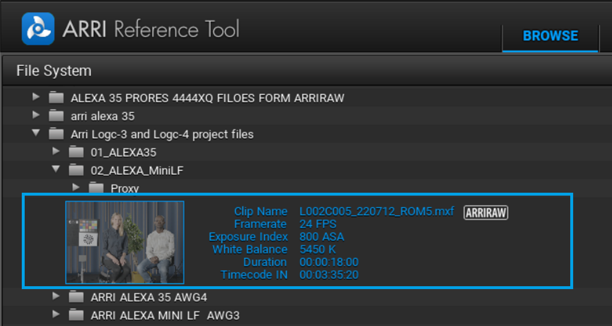The width and height of the screenshot is (612, 326).
Task: Click folder icon beside ARRI ALEXA MINI LF AWG3
Action: click(76, 315)
